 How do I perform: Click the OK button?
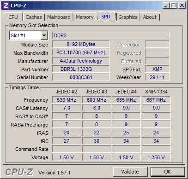click(168, 172)
